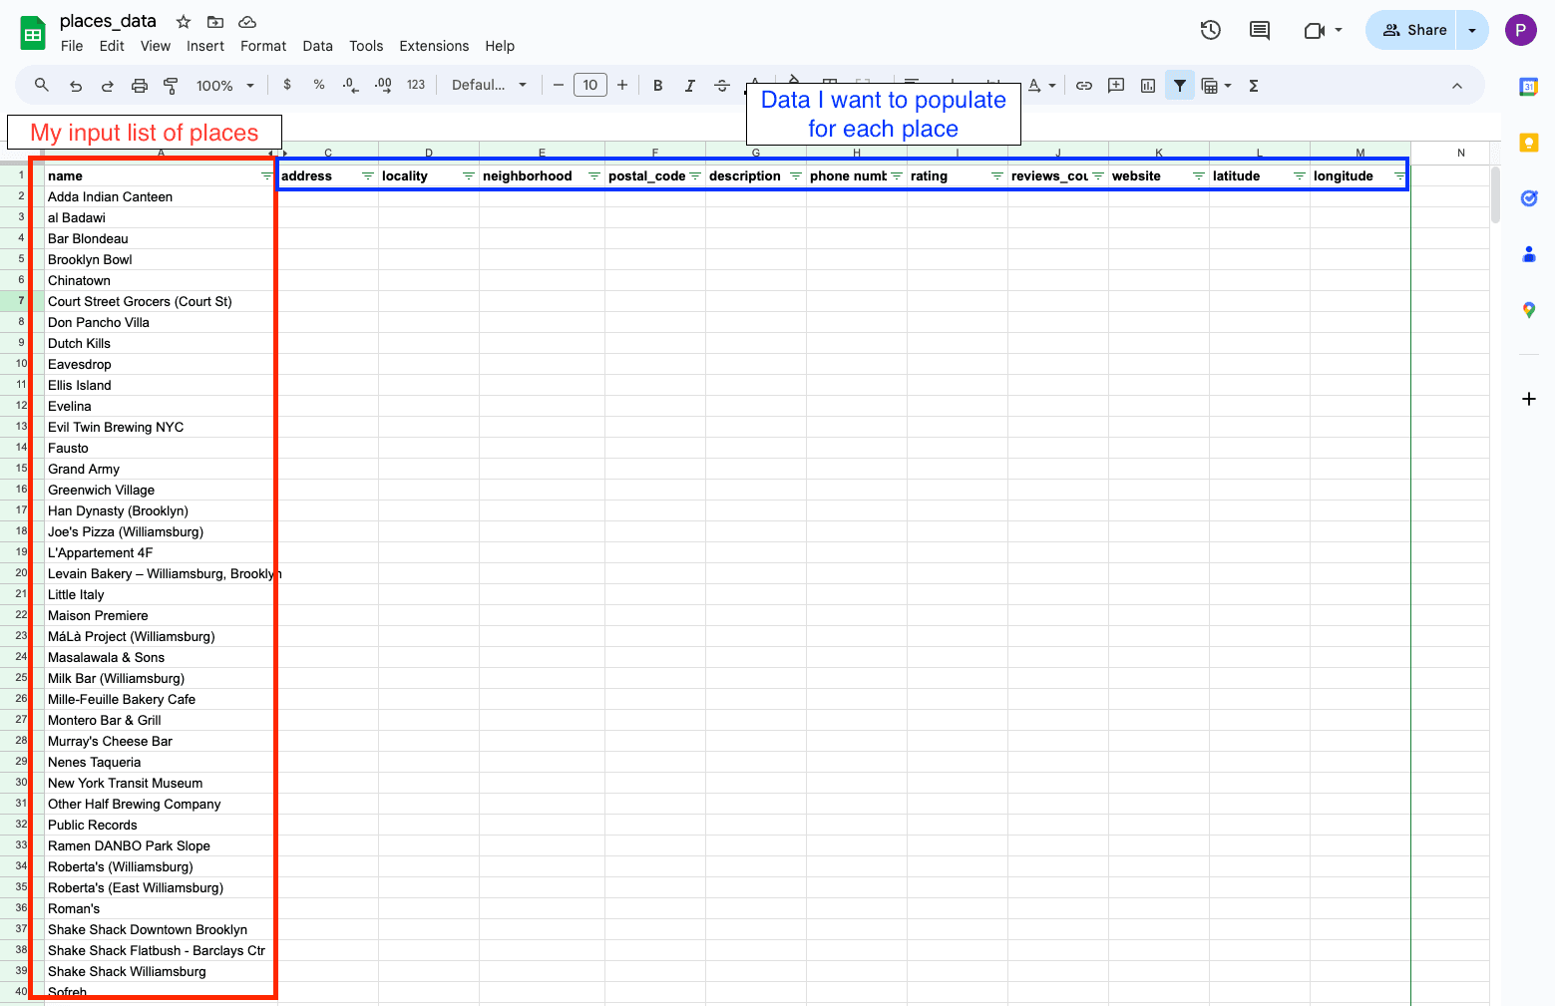Open the Google account avatar
Viewport: 1555px width, 1006px height.
click(1520, 30)
